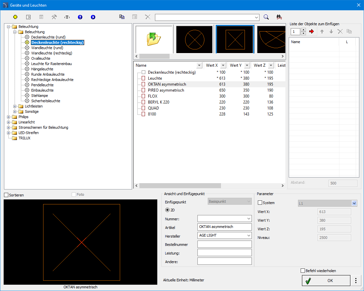Click the magnifier search icon
The width and height of the screenshot is (364, 291).
(266, 17)
